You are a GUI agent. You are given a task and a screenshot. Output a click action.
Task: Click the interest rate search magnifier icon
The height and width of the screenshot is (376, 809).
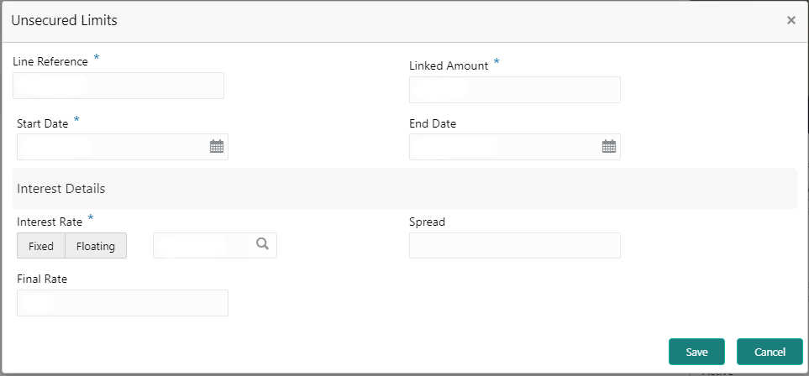[263, 244]
